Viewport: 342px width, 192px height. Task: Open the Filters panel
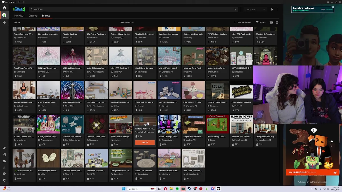coord(261,22)
